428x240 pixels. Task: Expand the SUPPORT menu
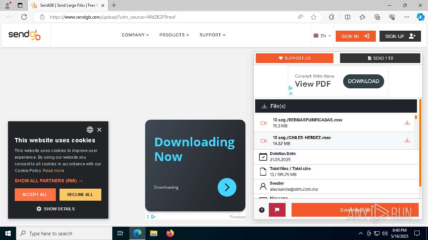[213, 35]
